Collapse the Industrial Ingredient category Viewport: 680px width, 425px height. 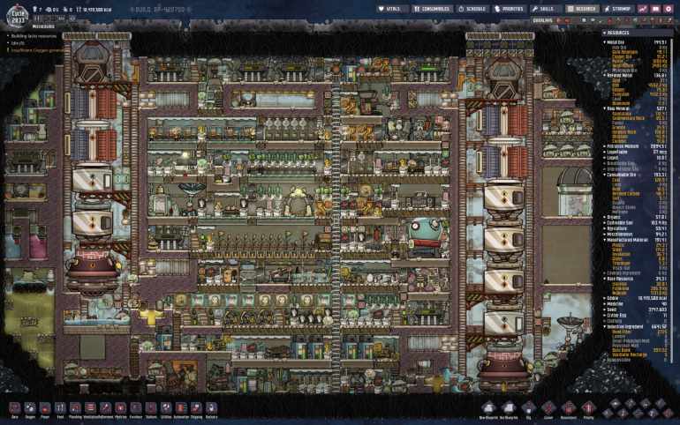point(636,327)
